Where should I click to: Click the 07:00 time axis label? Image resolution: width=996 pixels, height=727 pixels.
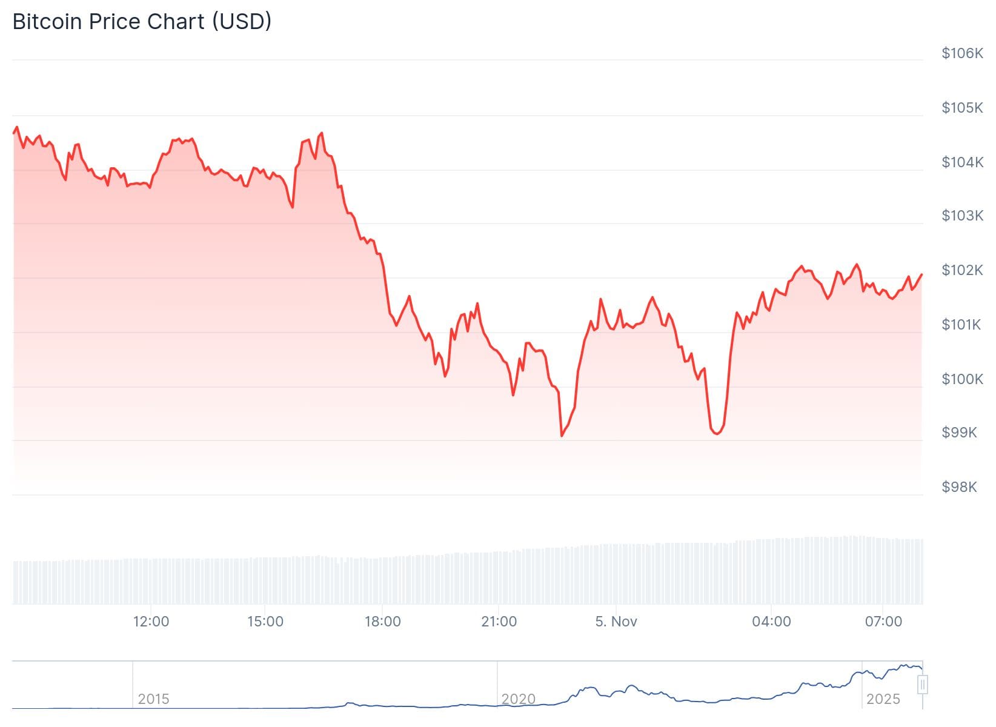883,622
